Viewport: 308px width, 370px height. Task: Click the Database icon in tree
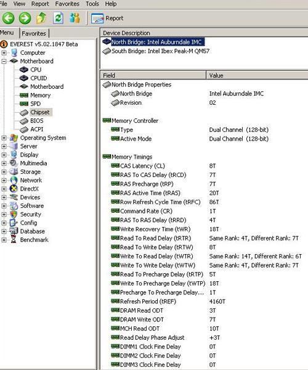tap(14, 231)
